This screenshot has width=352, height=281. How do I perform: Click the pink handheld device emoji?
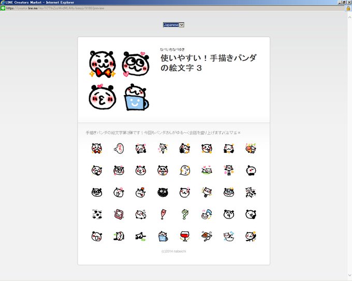119,214
